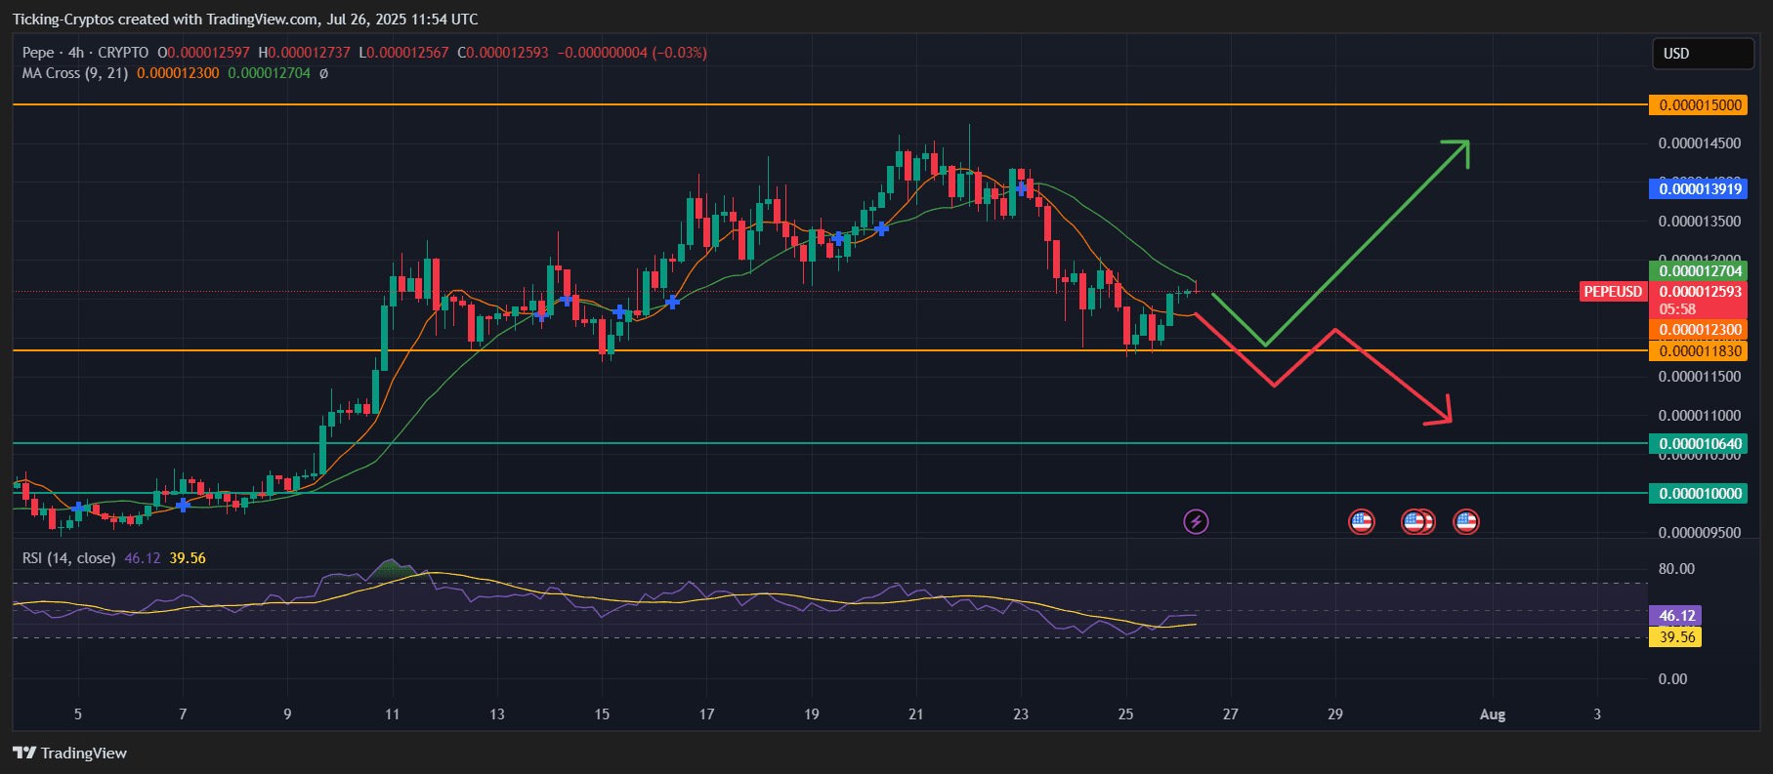Click the ø symbol after the MA Cross values
The height and width of the screenshot is (774, 1773).
click(323, 73)
